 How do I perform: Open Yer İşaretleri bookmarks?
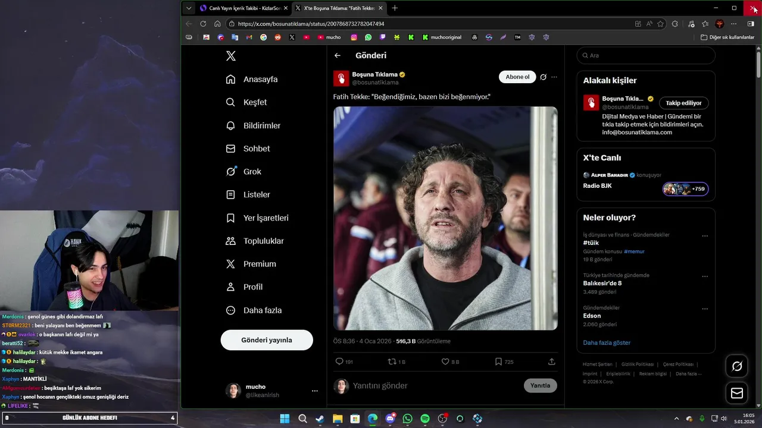point(257,218)
